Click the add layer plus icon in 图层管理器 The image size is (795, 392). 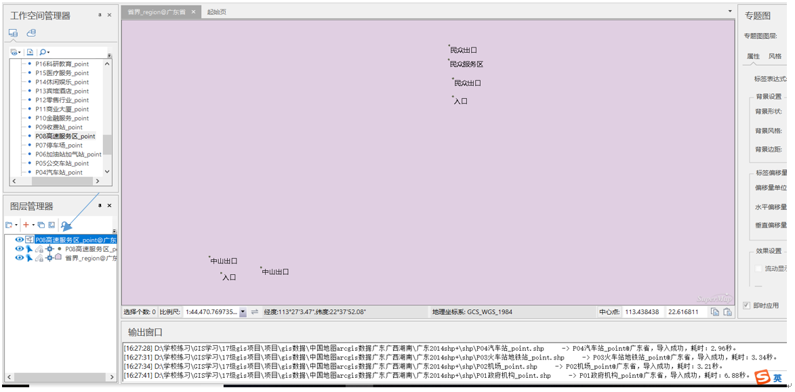tap(27, 224)
